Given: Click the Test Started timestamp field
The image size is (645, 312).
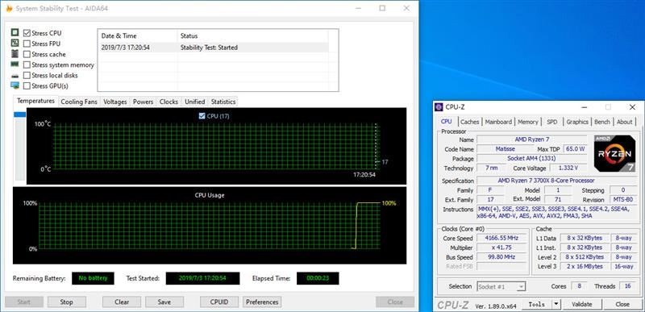Looking at the screenshot, I should coord(202,278).
